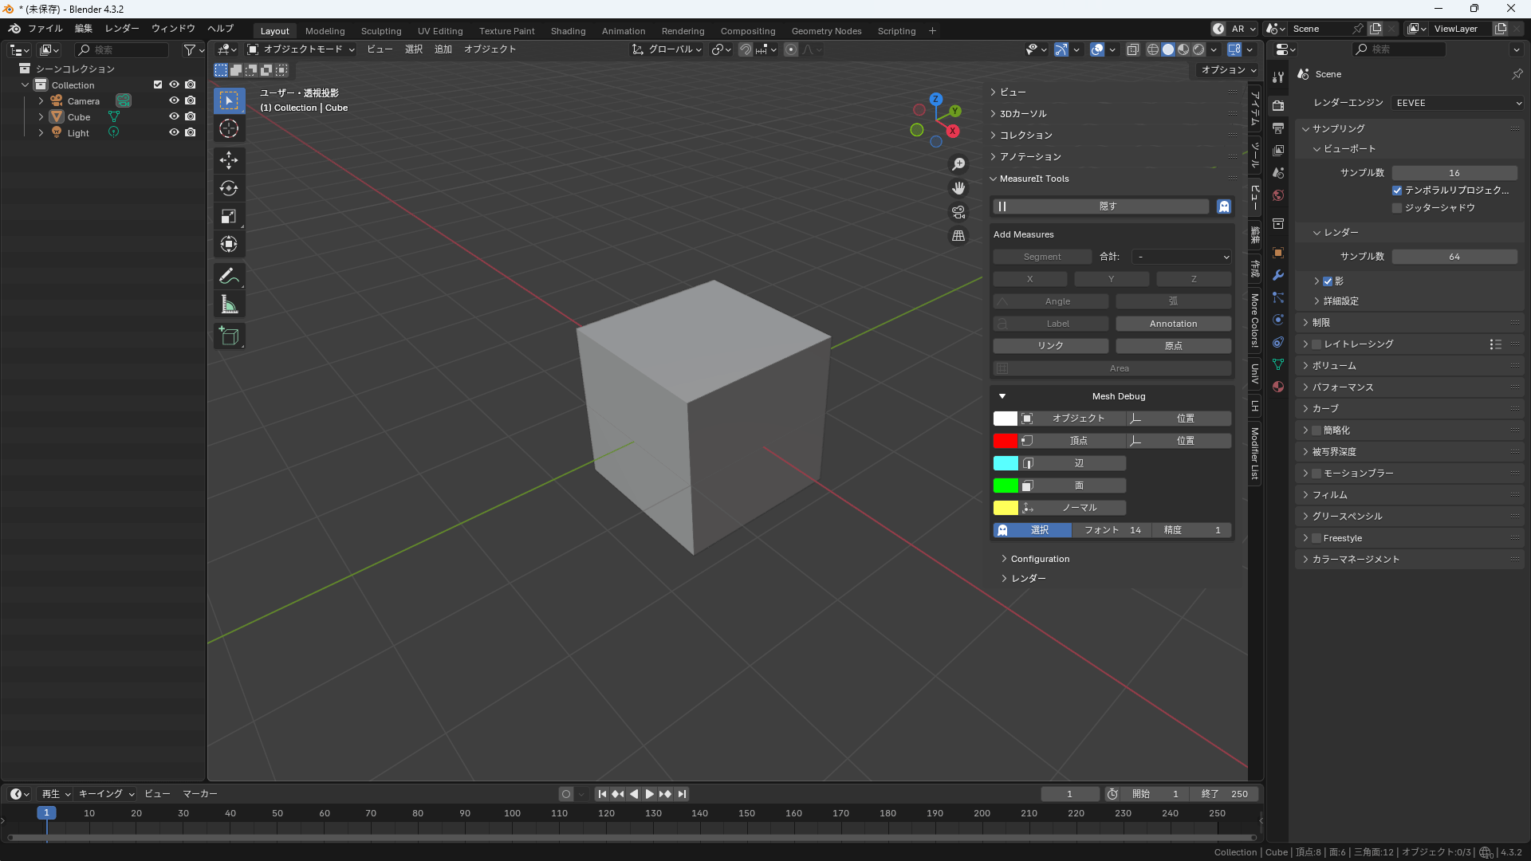
Task: Hide the Light object in the viewport
Action: pos(174,132)
